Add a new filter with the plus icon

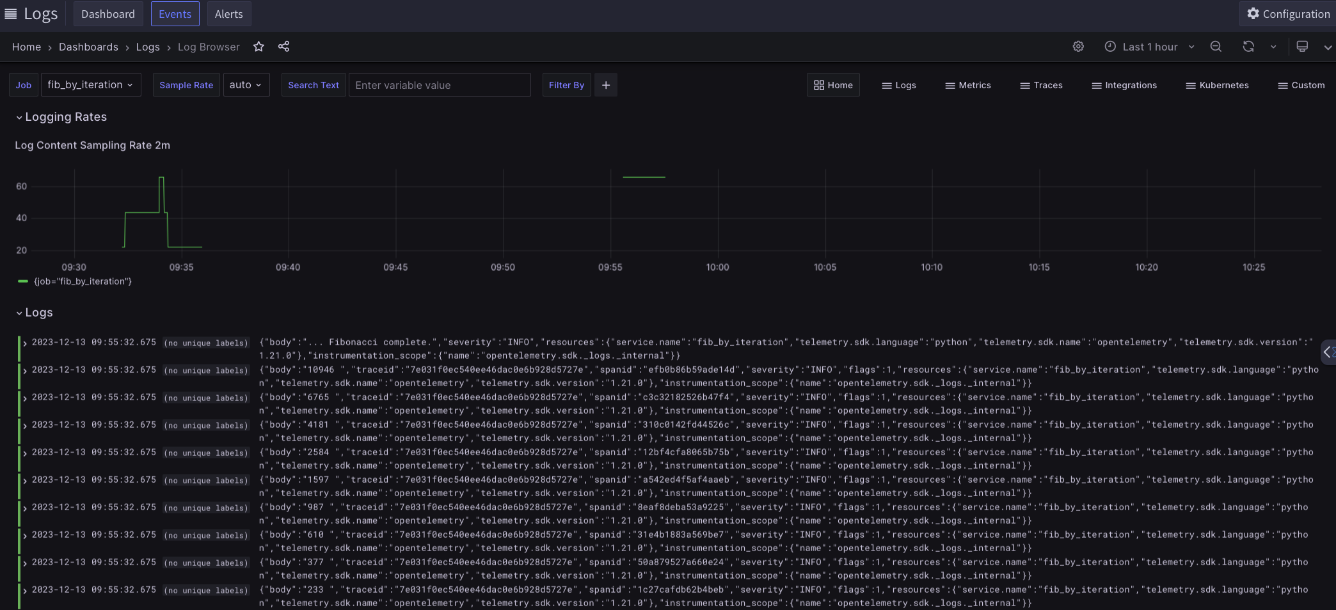click(605, 84)
